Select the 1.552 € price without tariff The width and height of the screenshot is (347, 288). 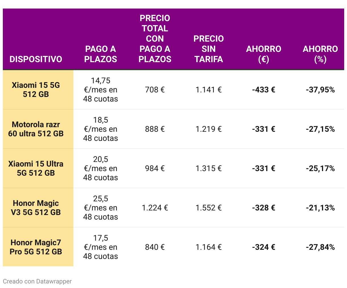coord(208,208)
